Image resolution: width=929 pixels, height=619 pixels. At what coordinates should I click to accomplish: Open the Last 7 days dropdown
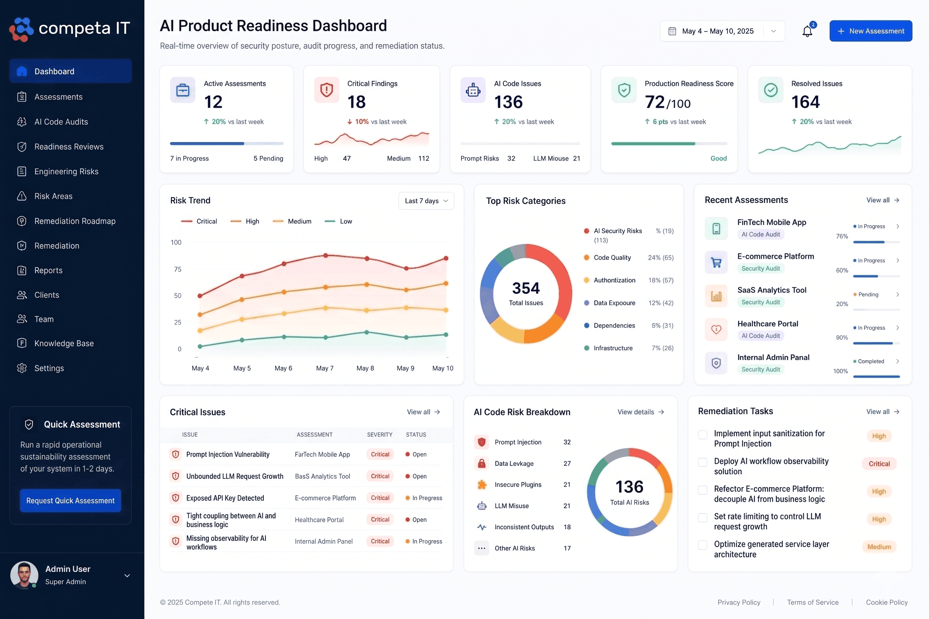426,201
